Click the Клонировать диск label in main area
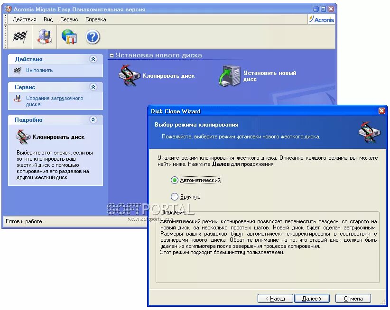The image size is (390, 310). [168, 76]
